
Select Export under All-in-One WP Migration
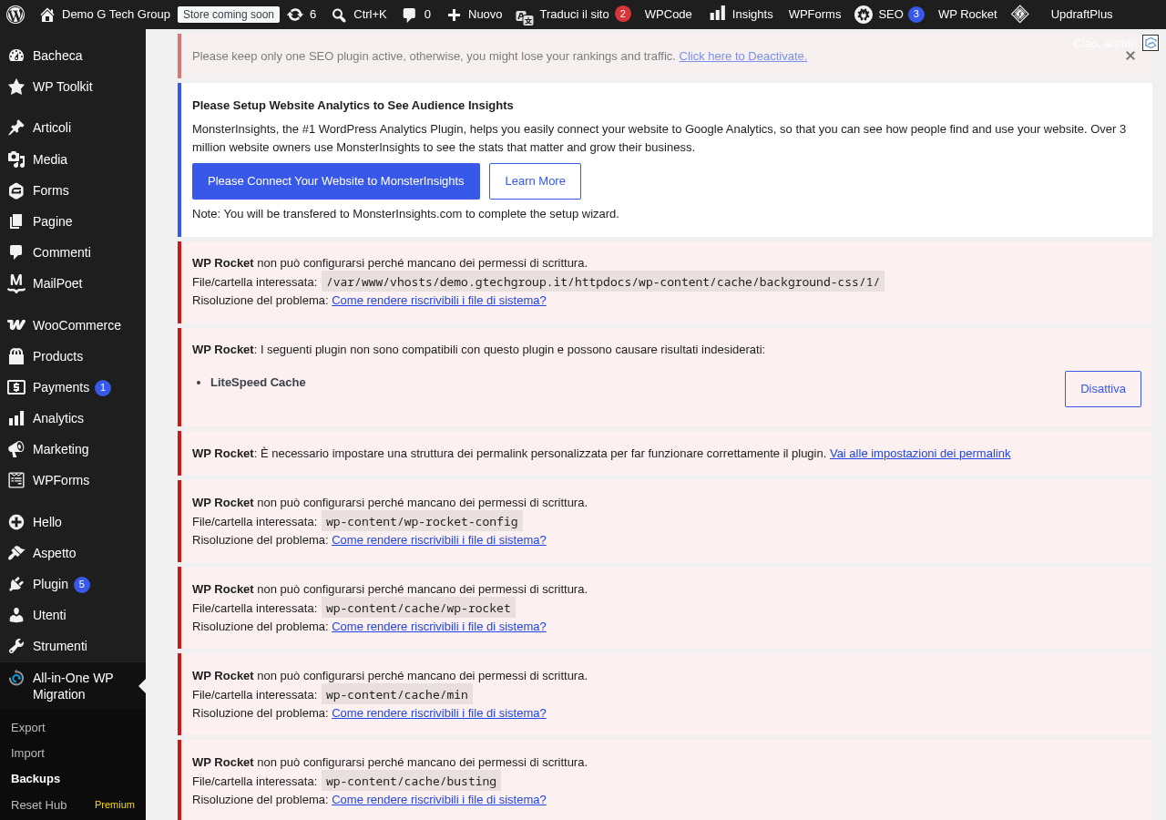tap(28, 727)
